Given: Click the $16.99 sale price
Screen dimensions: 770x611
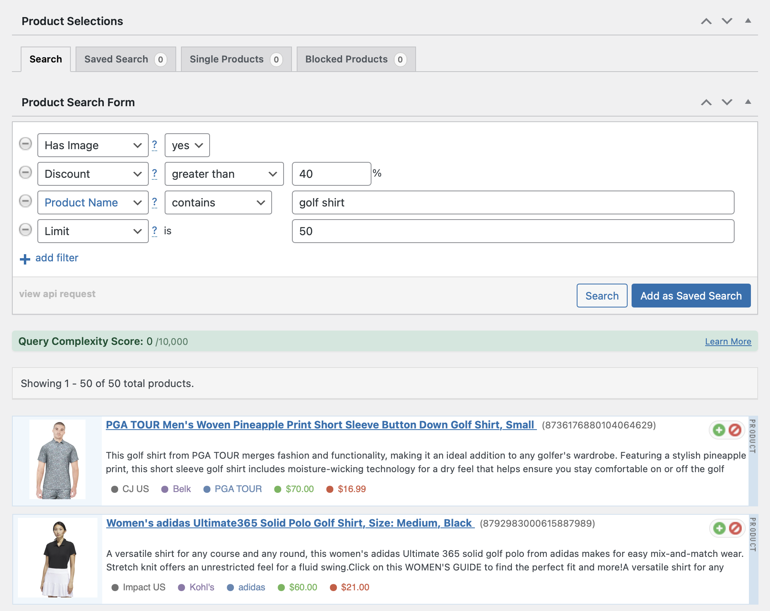Looking at the screenshot, I should tap(352, 489).
